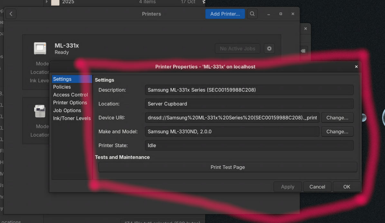Click the second printer's multifunction icon
385x223 pixels.
tap(40, 111)
